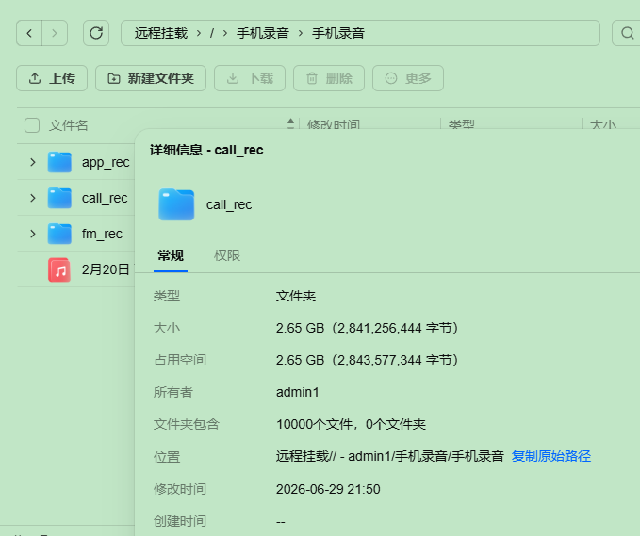Toggle the select-all checkbox beside 文件名

pyautogui.click(x=32, y=125)
